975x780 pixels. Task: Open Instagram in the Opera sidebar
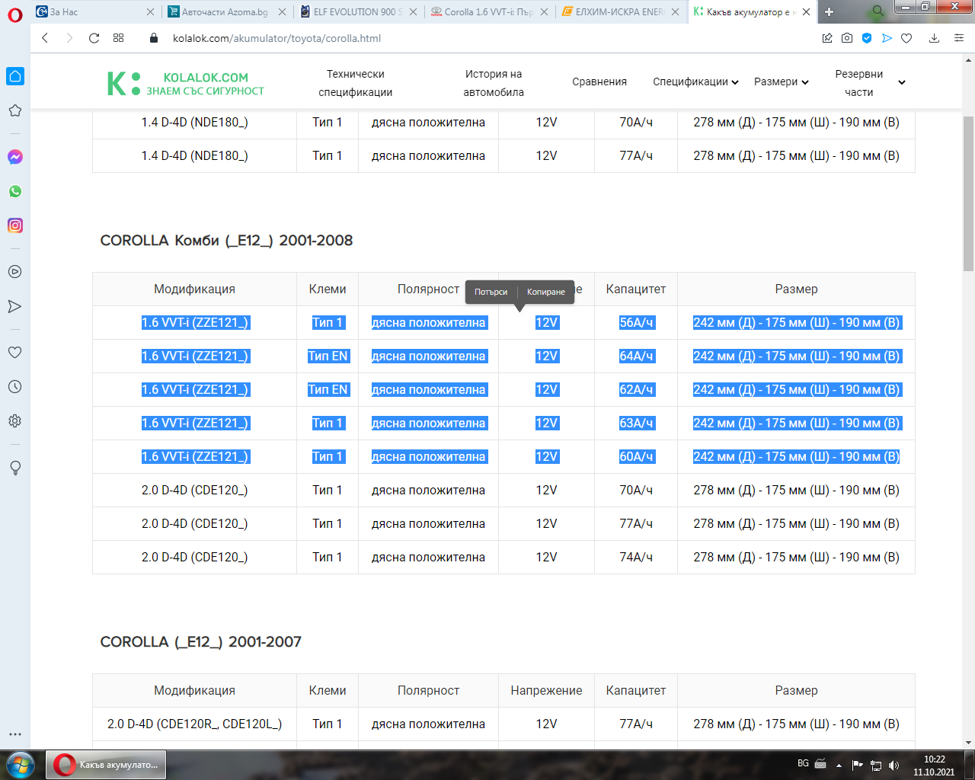pos(14,225)
